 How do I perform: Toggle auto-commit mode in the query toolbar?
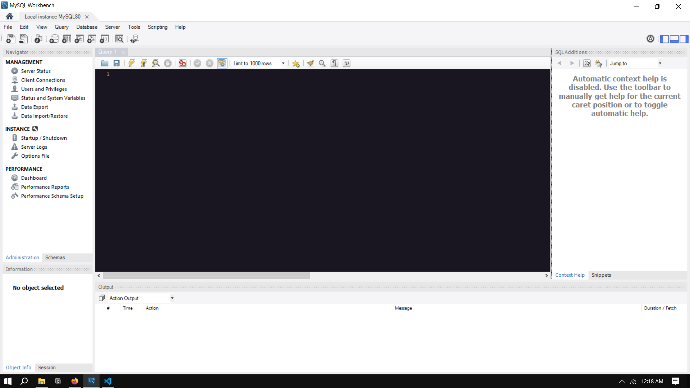(x=222, y=63)
